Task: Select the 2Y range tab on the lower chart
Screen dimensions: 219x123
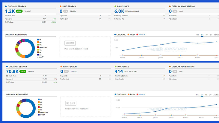Action: [x=211, y=95]
